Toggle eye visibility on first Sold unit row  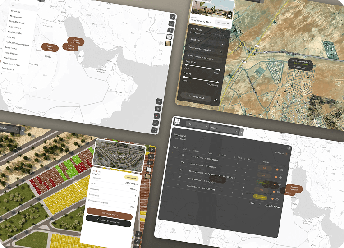click(282, 170)
